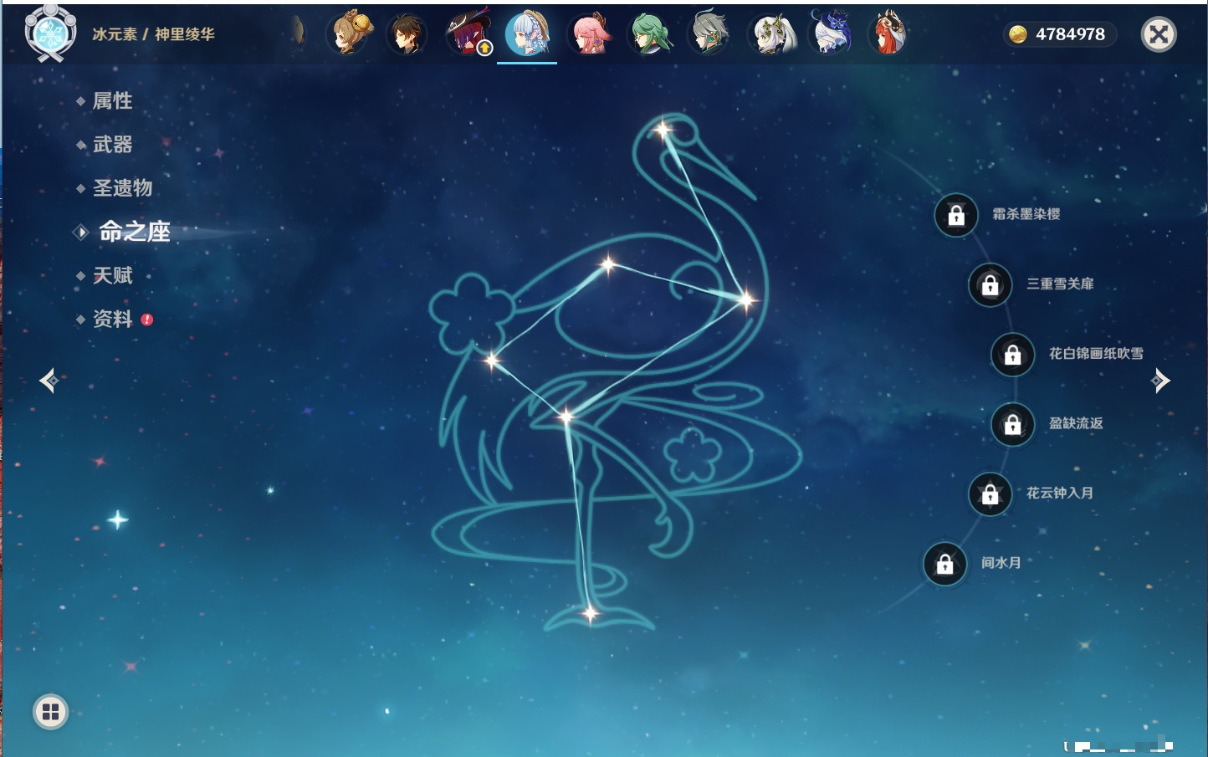Select the highlighted Ayaka portrait
1208x757 pixels.
pos(527,33)
